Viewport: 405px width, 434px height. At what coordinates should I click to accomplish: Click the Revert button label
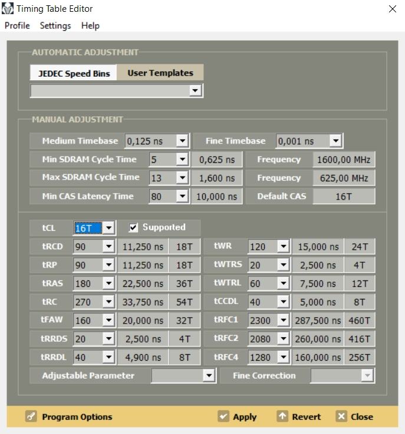coord(307,416)
